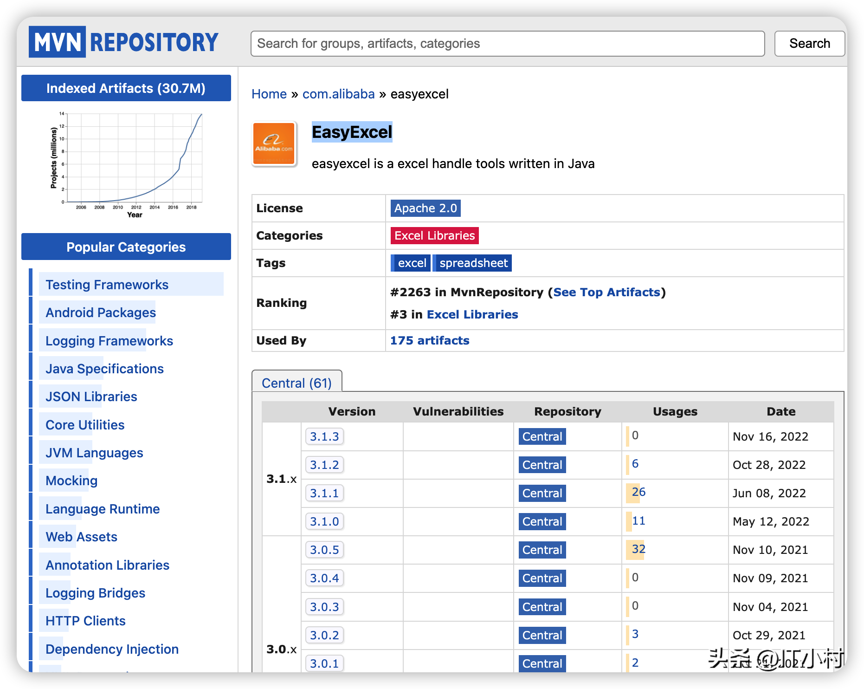
Task: Open version 3.0.3
Action: (325, 607)
